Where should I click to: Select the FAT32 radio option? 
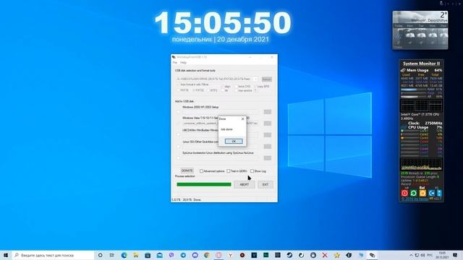click(193, 90)
